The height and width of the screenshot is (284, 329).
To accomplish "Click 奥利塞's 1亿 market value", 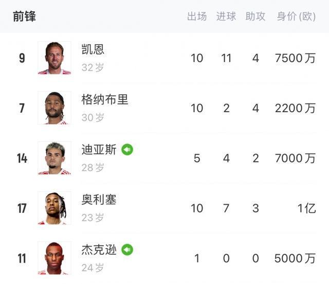I will click(307, 208).
